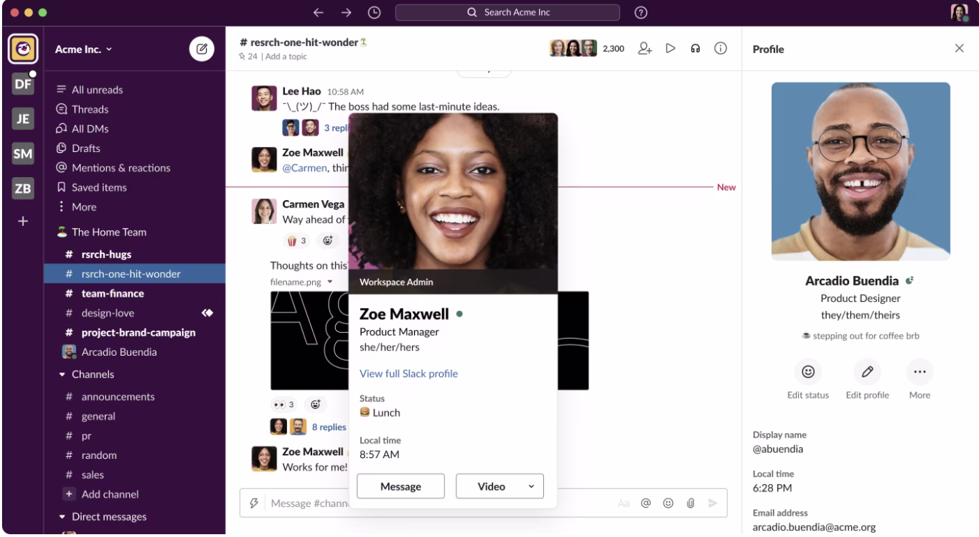Add a reaction next to popcorn emoji

click(x=327, y=241)
